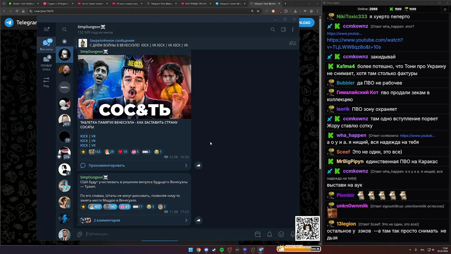Open full YouTube watch link in chat
The image size is (451, 254).
tap(365, 43)
